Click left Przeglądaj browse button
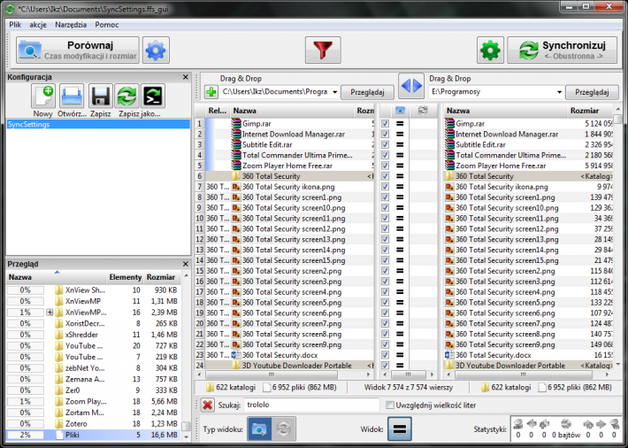Image resolution: width=628 pixels, height=448 pixels. pos(367,92)
